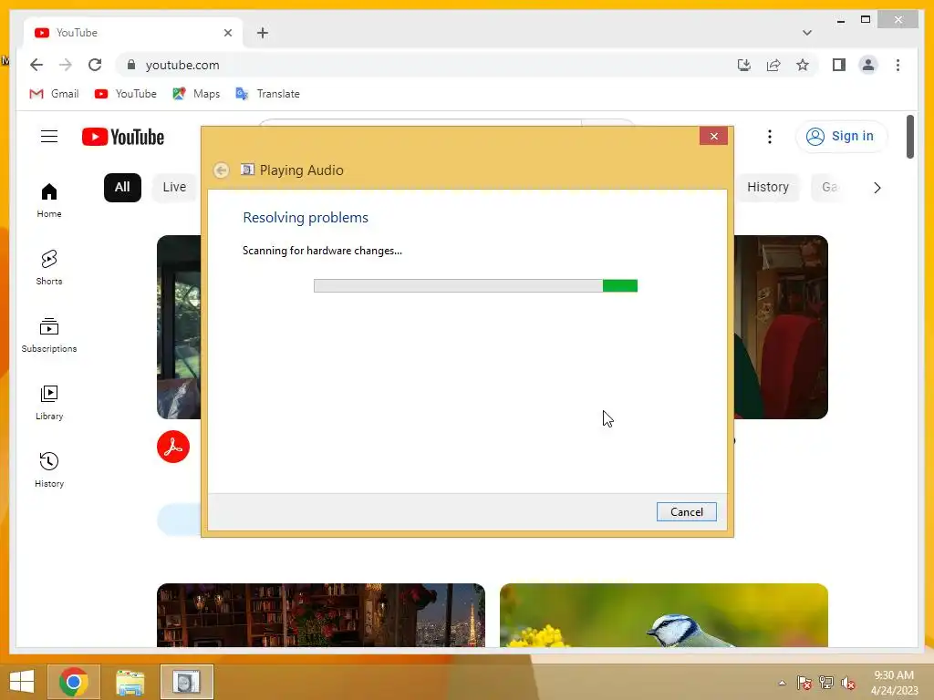Select the All filter chip
This screenshot has height=700, width=934.
pyautogui.click(x=122, y=188)
